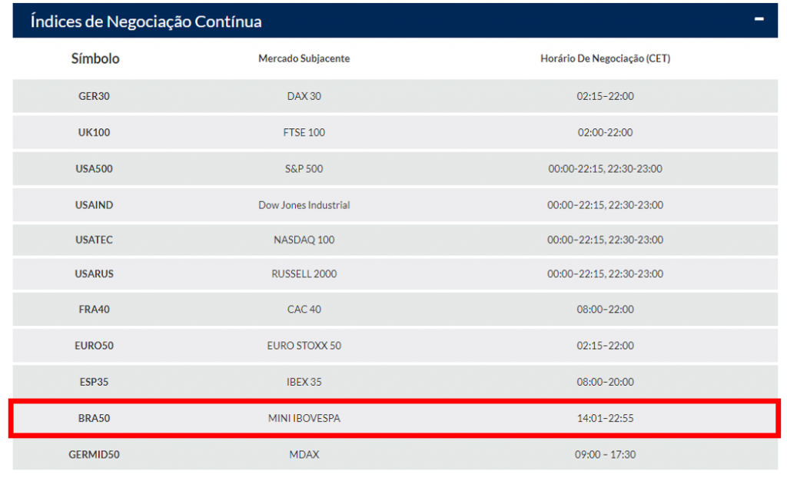Click the USATEC symbol cell
This screenshot has width=787, height=481.
pyautogui.click(x=94, y=240)
